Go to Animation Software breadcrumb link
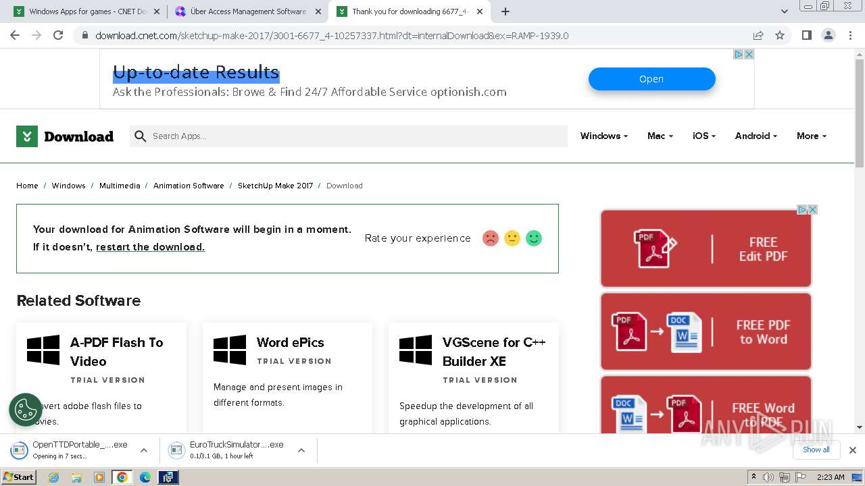The width and height of the screenshot is (865, 486). 189,186
